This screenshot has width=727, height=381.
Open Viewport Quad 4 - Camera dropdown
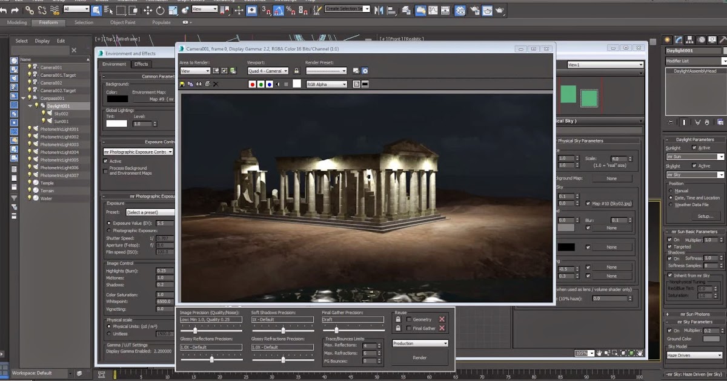click(x=268, y=71)
